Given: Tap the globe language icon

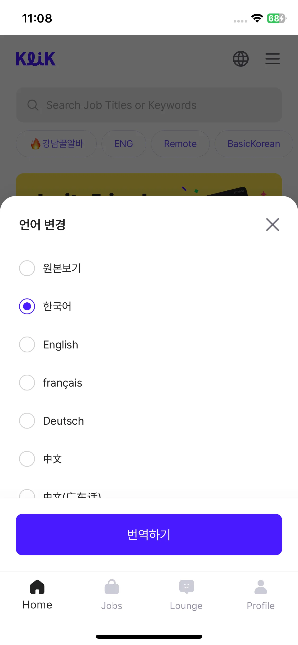Looking at the screenshot, I should tap(241, 59).
